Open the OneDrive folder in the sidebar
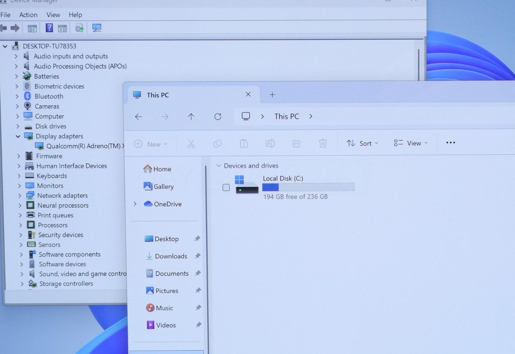Image resolution: width=515 pixels, height=354 pixels. 167,204
